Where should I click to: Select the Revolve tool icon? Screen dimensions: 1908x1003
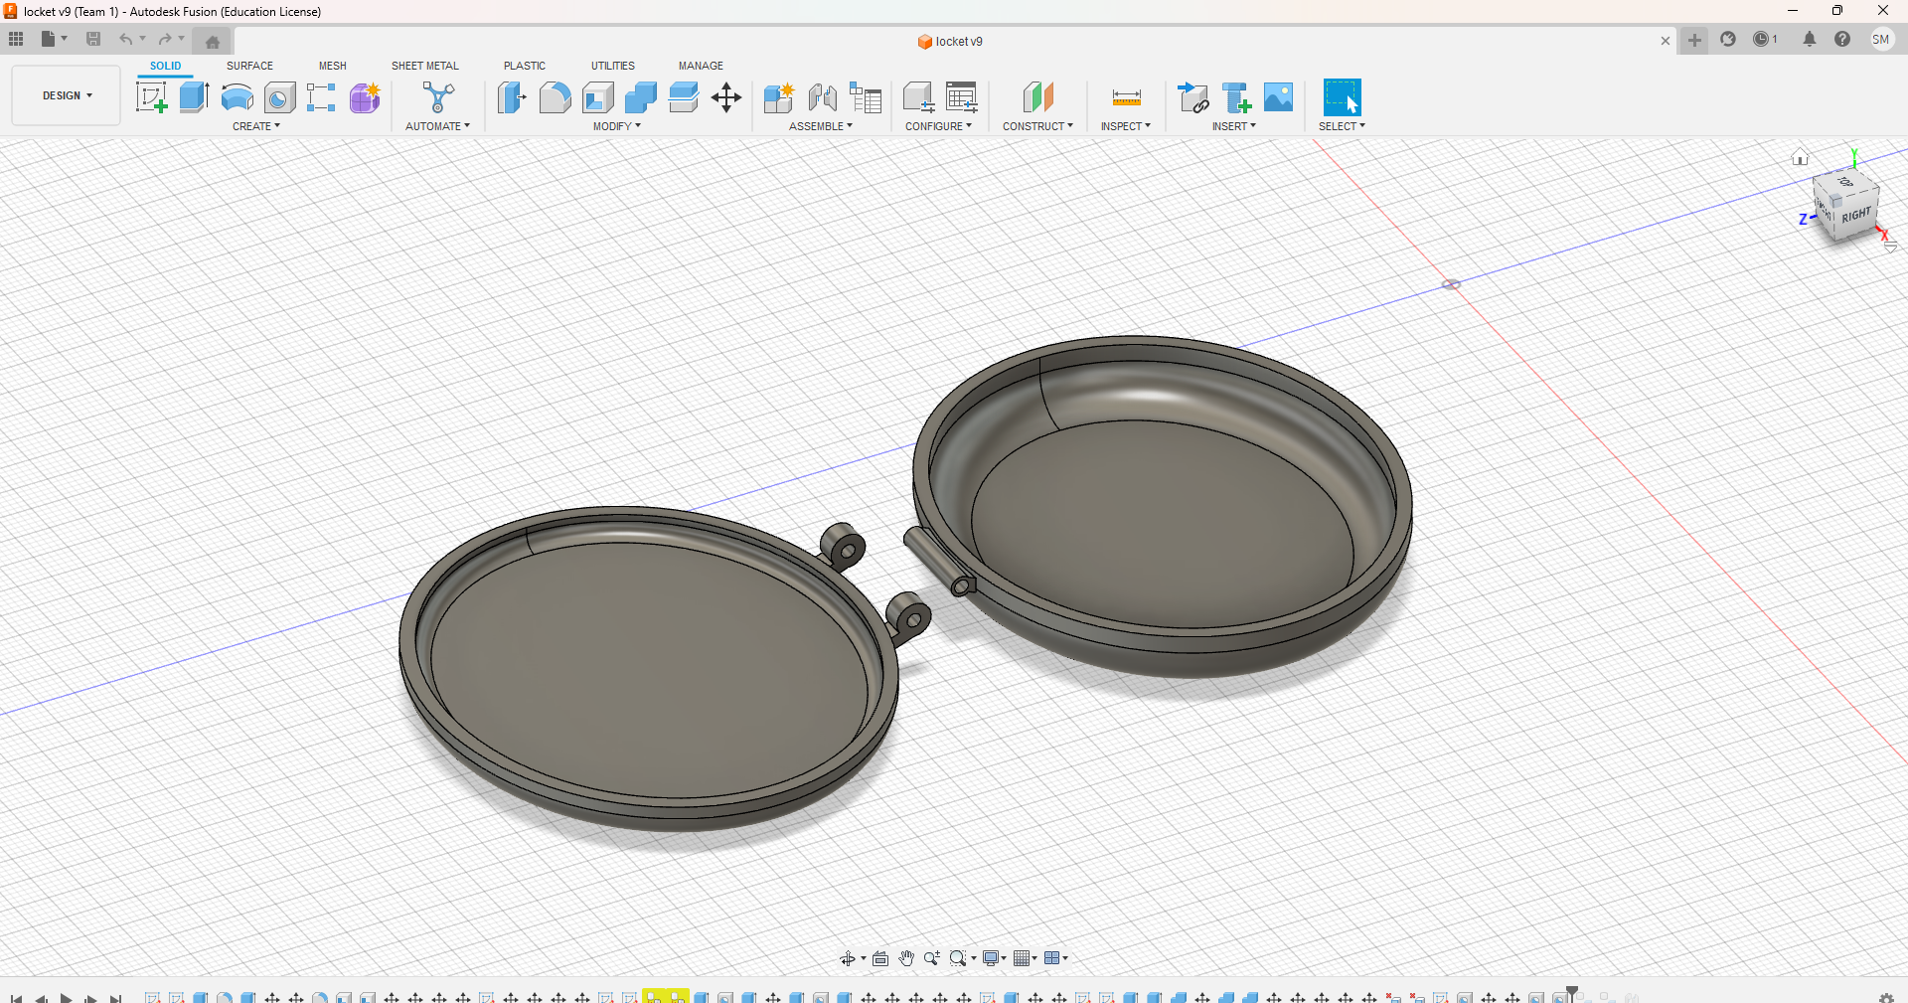(x=237, y=97)
